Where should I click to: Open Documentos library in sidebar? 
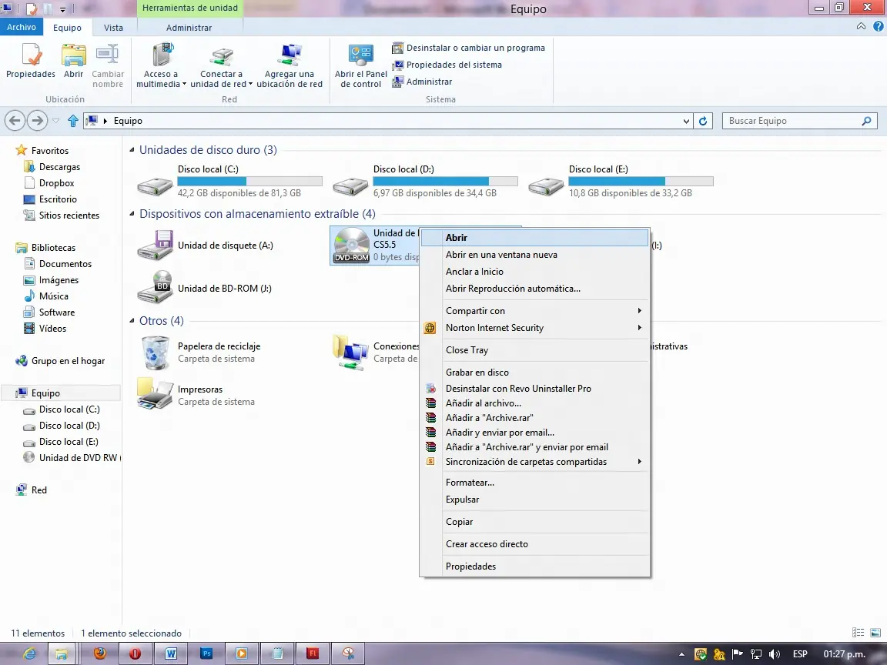click(x=57, y=263)
